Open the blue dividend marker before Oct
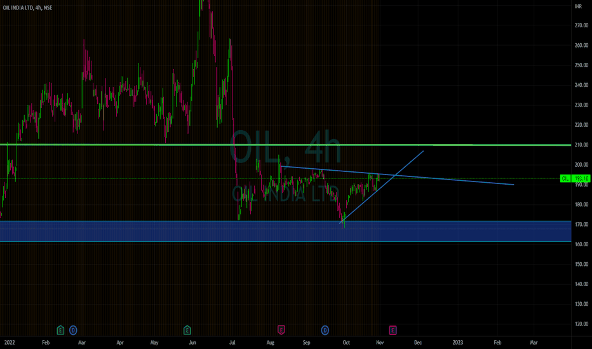This screenshot has height=349, width=592. coord(325,331)
